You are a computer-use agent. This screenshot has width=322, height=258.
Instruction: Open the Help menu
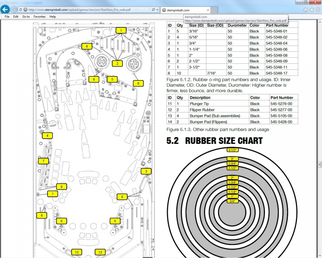(x=53, y=17)
